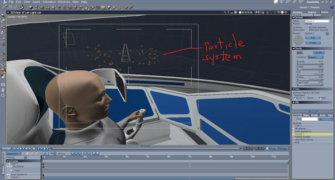Stop playback in animation controls
The width and height of the screenshot is (335, 180).
pos(21,148)
